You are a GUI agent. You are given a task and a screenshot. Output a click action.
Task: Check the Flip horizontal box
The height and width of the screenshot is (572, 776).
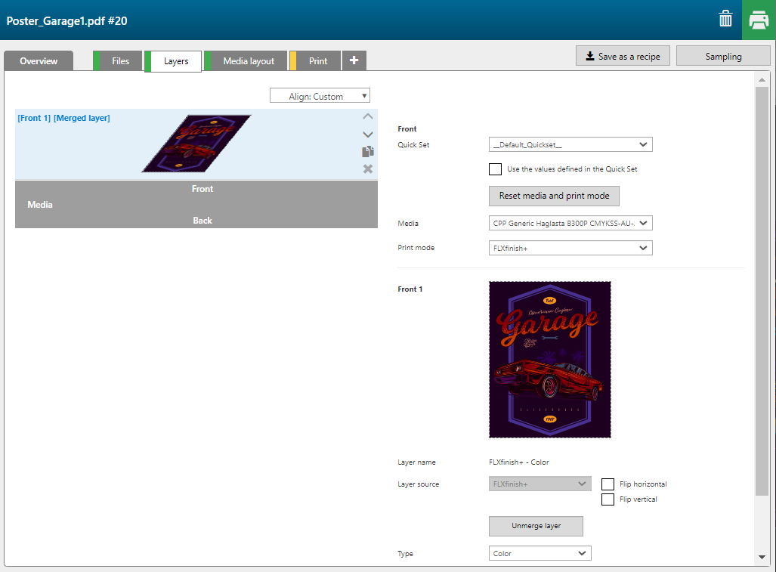click(x=608, y=484)
